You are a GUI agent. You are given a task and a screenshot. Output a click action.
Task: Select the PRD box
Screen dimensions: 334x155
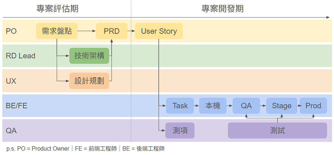point(112,31)
